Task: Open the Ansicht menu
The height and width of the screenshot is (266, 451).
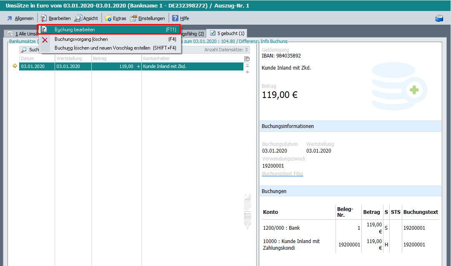Action: click(x=86, y=18)
